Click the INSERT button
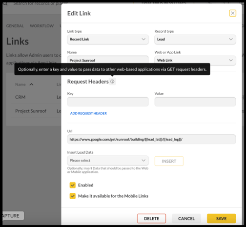Image resolution: width=246 pixels, height=227 pixels. 169,161
